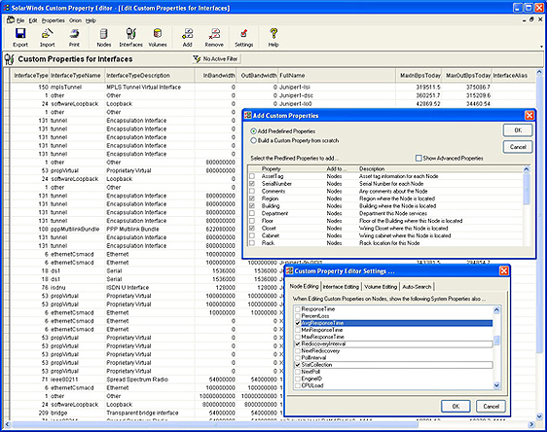Sort by the FullName column header
This screenshot has height=432, width=547.
[x=337, y=76]
